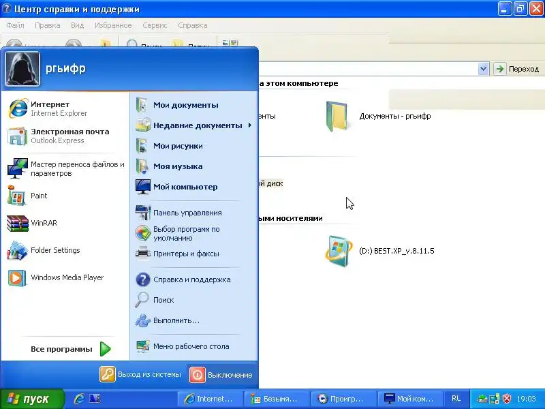
Task: Click the user account picture
Action: 22,69
